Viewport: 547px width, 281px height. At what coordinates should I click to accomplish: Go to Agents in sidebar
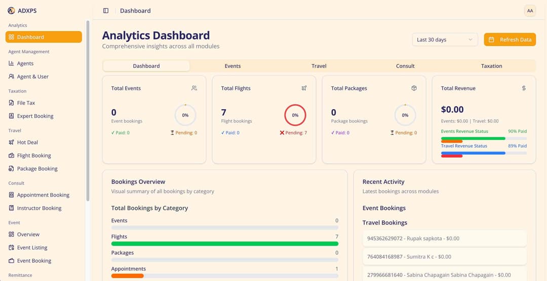[25, 64]
